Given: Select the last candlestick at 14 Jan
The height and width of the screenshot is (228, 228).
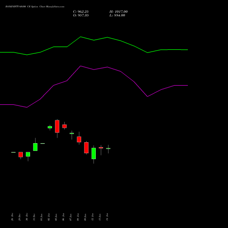Looking at the screenshot, I should click(x=108, y=149).
